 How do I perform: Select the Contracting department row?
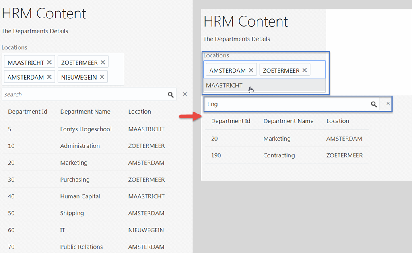pos(279,155)
